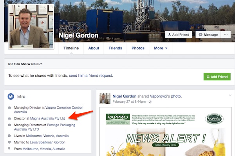Open Melbourne link in the Lives in row
Image resolution: width=235 pixels, height=156 pixels.
(x=47, y=136)
